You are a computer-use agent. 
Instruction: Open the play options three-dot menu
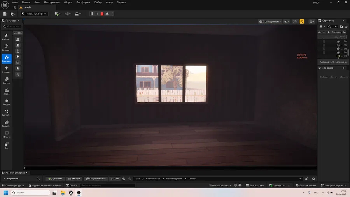coord(112,14)
